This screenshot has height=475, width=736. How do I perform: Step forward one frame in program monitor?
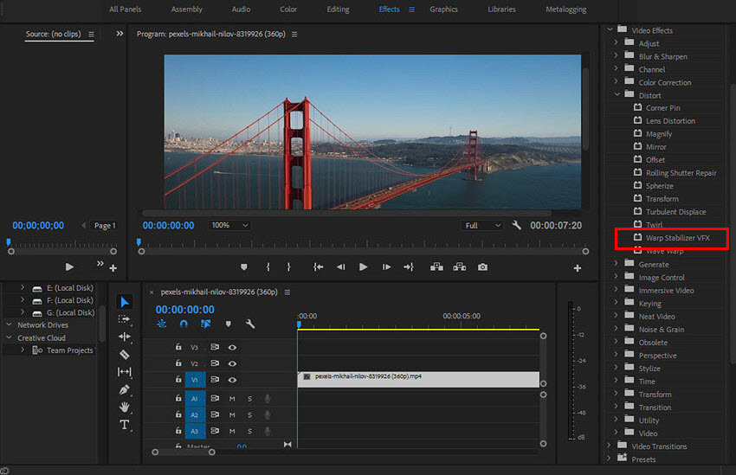[x=386, y=266]
